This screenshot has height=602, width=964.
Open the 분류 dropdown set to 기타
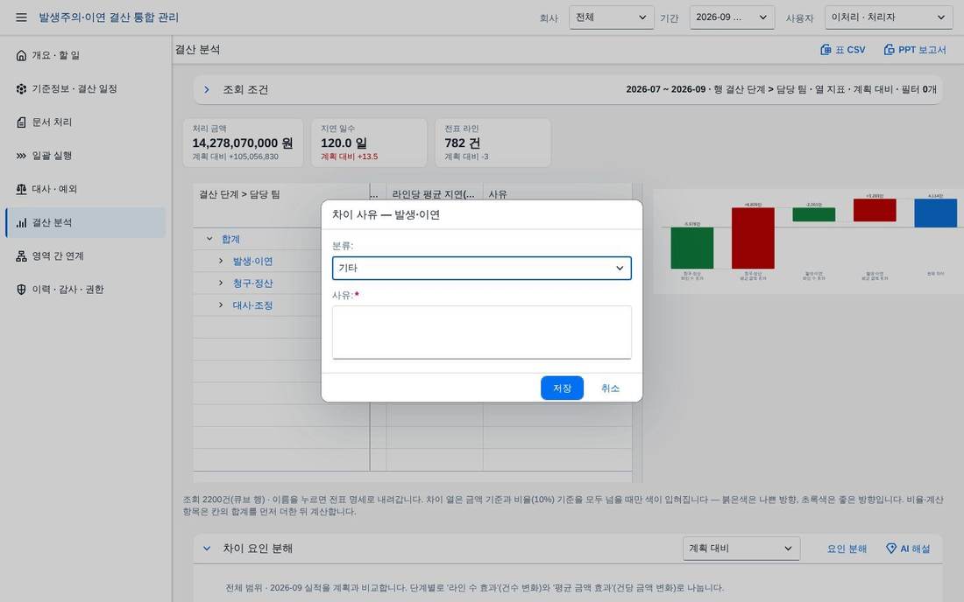click(481, 268)
